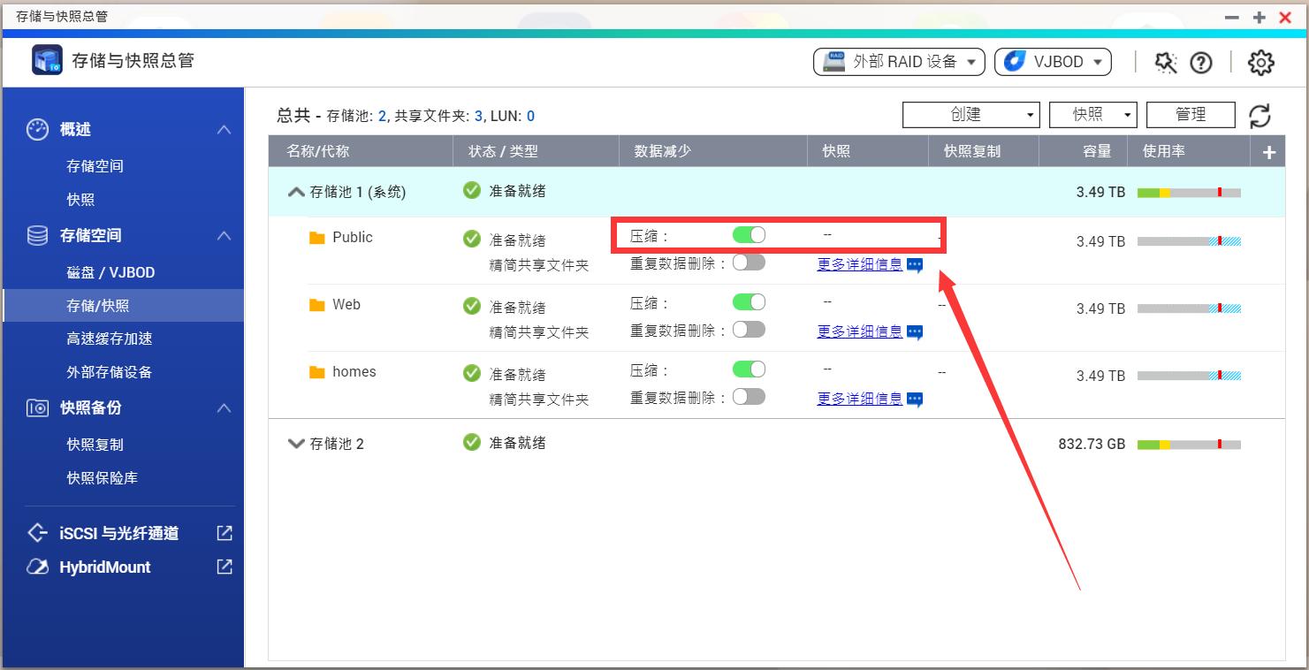
Task: Click the 管理 button
Action: point(1190,114)
